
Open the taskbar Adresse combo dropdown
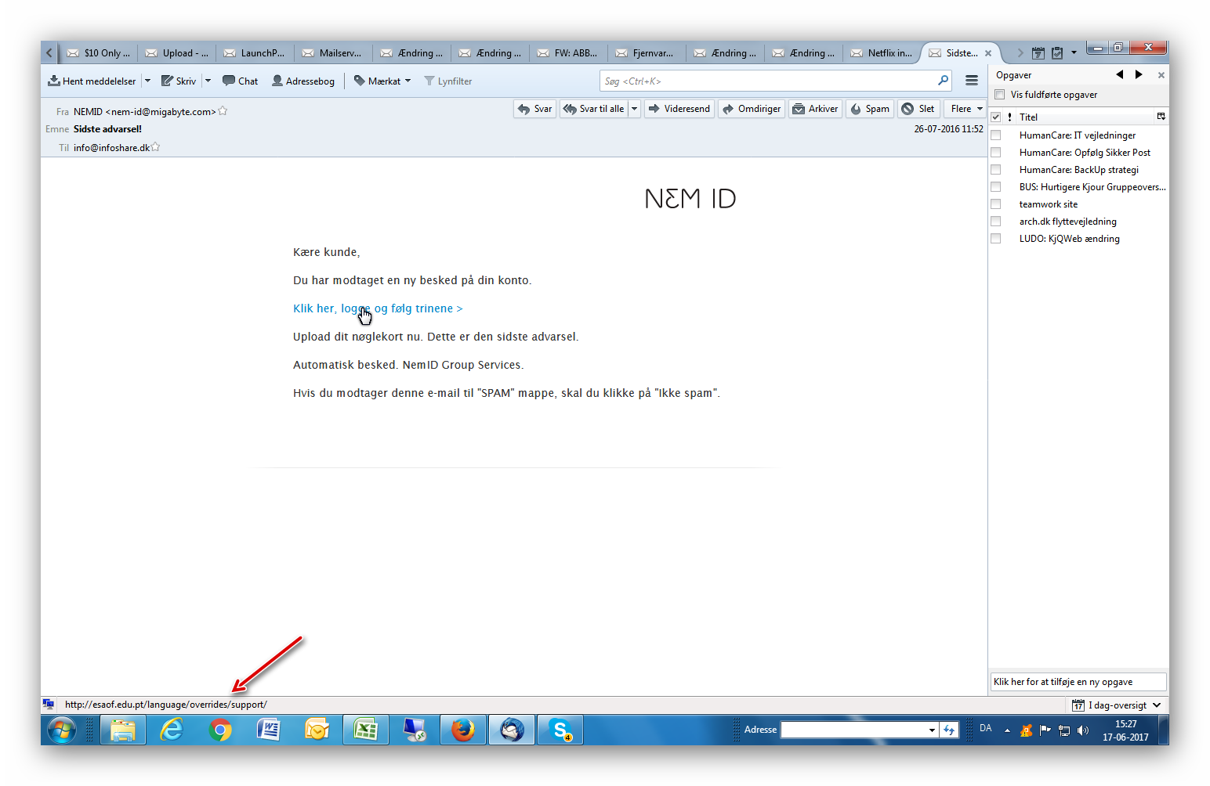[x=932, y=730]
